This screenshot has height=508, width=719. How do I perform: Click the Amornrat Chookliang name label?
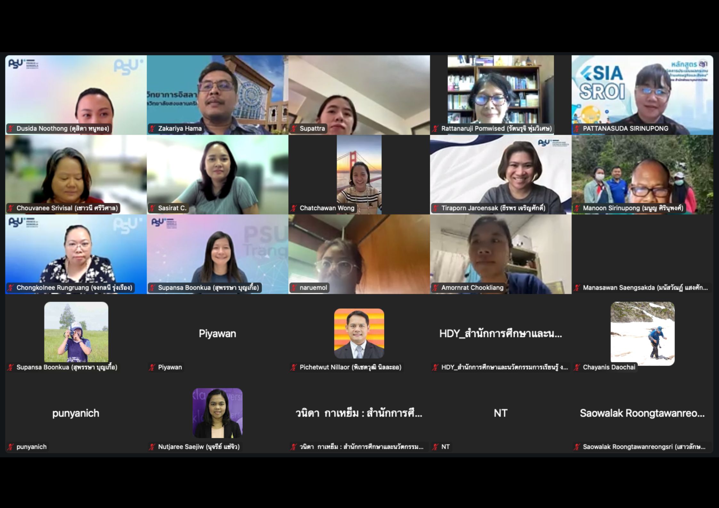[x=472, y=288]
